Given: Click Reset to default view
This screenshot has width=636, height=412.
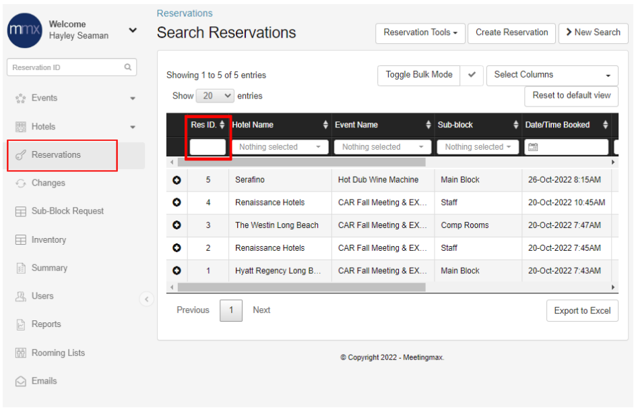Looking at the screenshot, I should tap(571, 96).
